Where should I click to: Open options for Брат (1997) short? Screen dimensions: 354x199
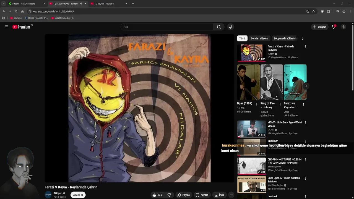coord(257,105)
